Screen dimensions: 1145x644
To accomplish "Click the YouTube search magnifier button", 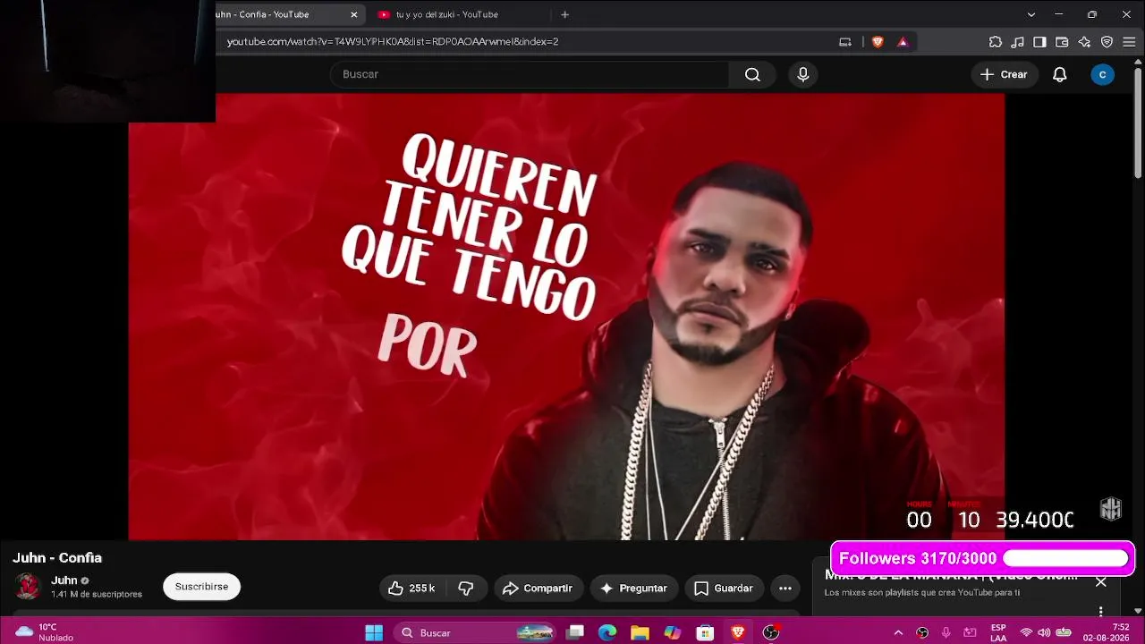I will [x=752, y=74].
